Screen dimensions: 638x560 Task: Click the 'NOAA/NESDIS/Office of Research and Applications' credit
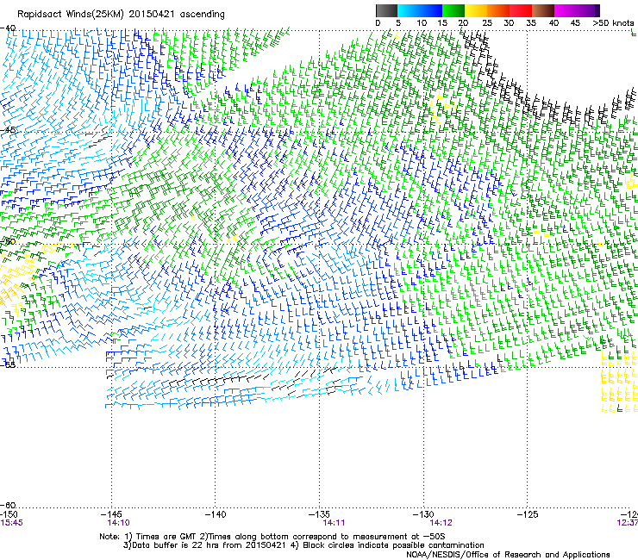coord(508,555)
